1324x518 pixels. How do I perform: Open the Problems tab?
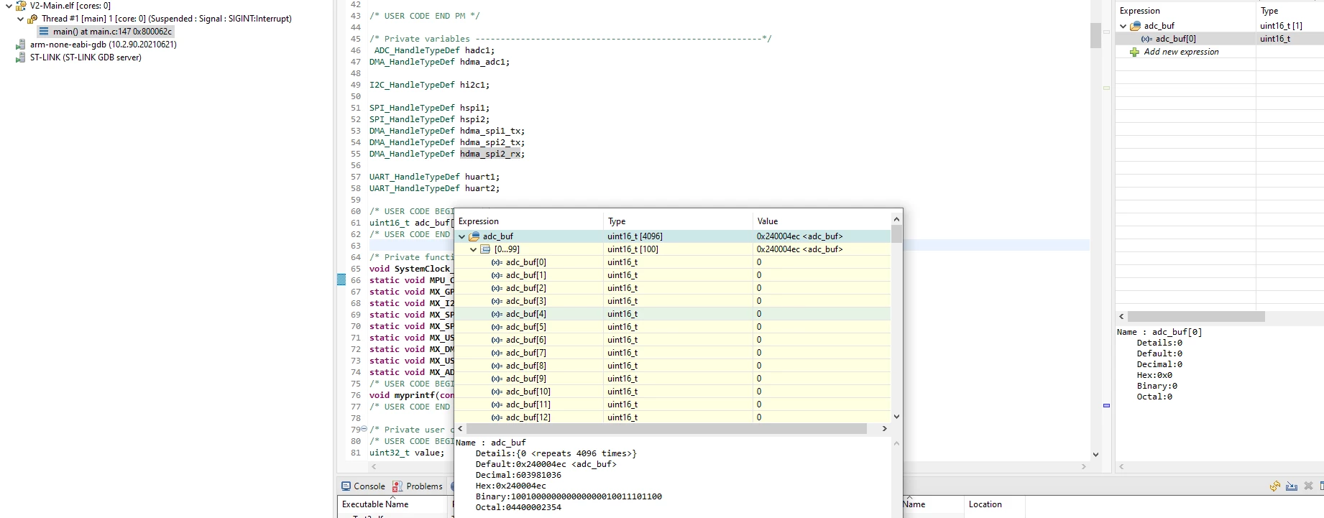tap(418, 486)
